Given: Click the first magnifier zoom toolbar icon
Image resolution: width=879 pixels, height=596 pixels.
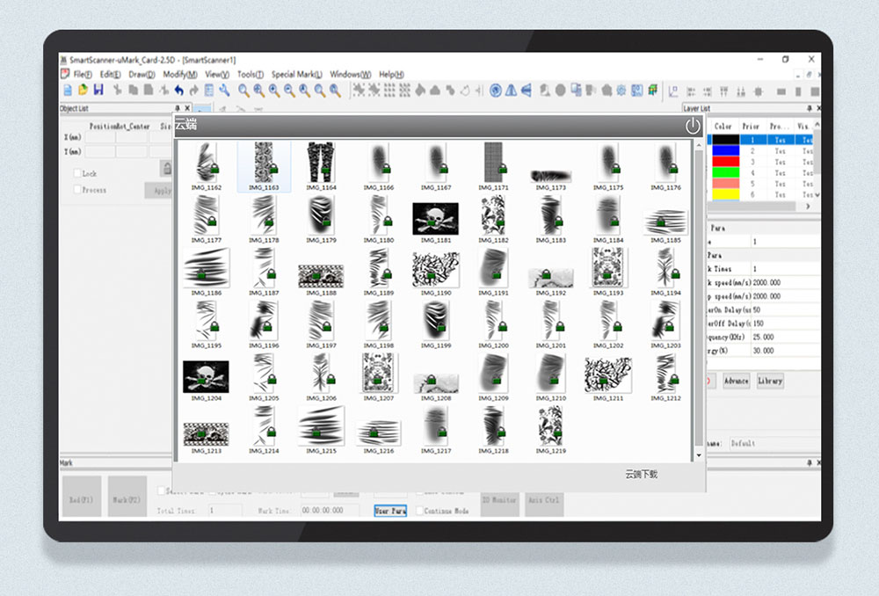Looking at the screenshot, I should coord(243,90).
